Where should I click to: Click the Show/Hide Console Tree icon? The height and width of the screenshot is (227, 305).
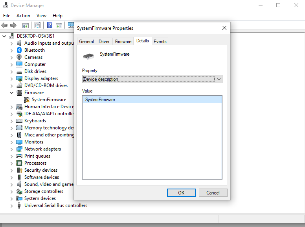25,25
